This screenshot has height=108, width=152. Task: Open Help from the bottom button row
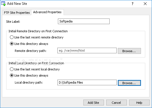[x=139, y=103]
